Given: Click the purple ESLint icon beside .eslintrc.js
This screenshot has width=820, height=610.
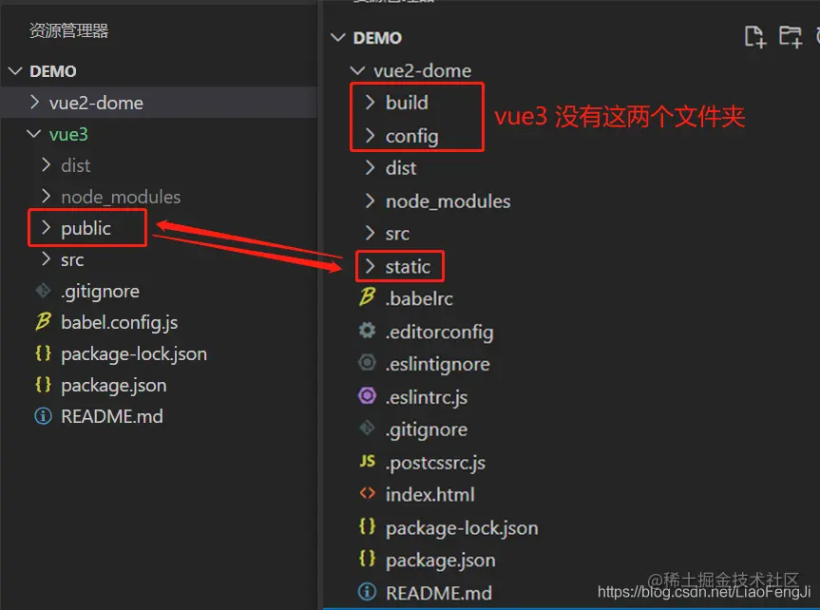Looking at the screenshot, I should click(x=367, y=396).
